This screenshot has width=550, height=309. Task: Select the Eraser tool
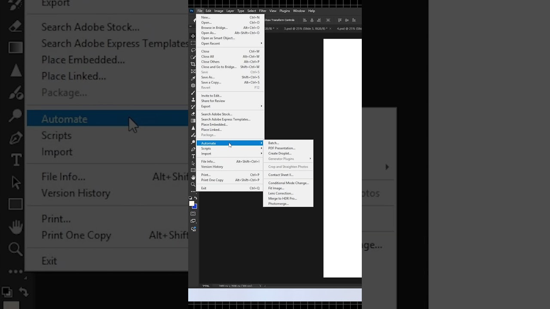coord(193,114)
